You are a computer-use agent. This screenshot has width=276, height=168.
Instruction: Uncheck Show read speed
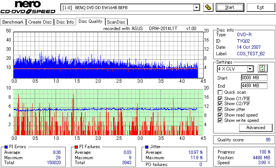[220, 115]
